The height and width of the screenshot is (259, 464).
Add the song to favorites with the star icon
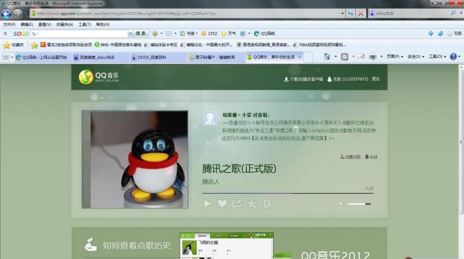[x=252, y=204]
